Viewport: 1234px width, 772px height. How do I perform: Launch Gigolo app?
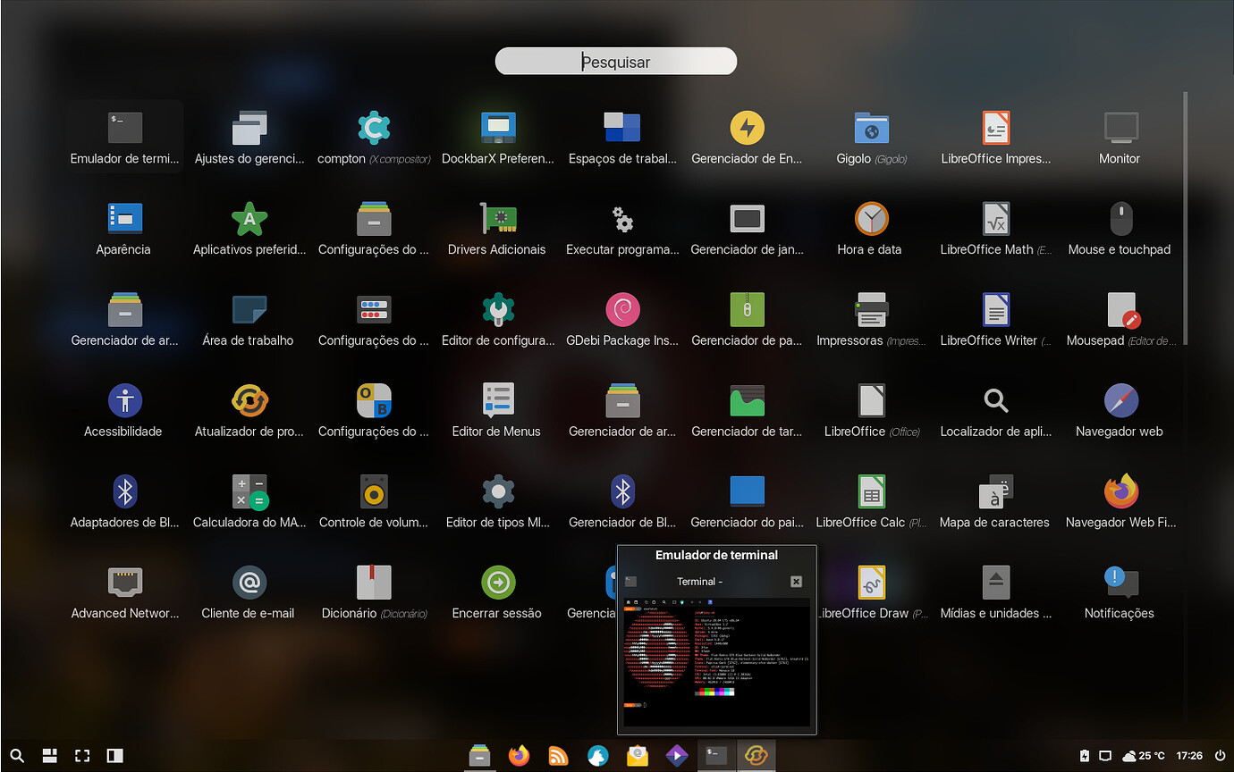871,138
